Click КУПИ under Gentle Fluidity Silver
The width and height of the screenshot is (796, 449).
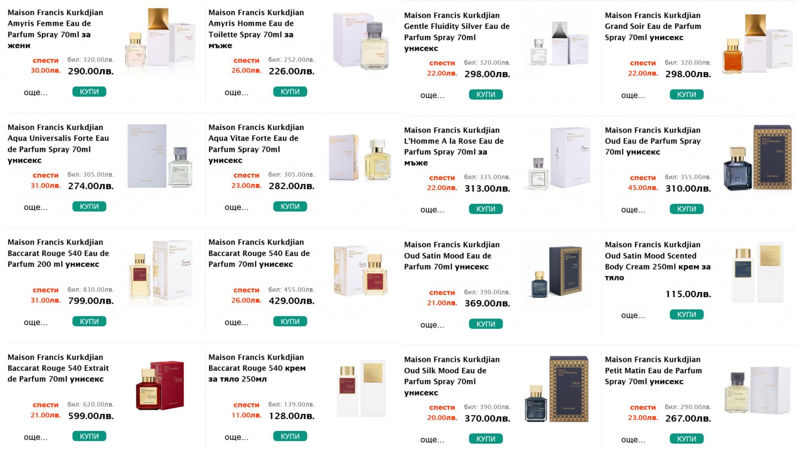click(x=485, y=94)
